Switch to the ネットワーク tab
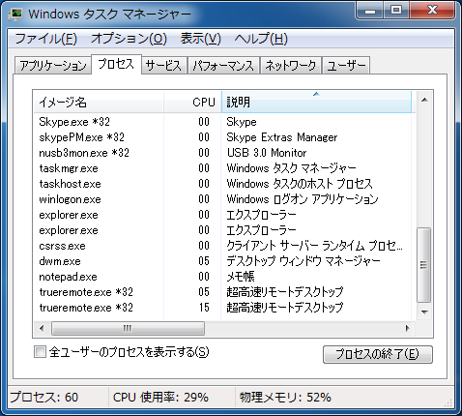The image size is (462, 416). 291,66
